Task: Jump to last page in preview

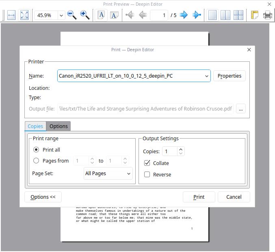Action: click(x=197, y=15)
